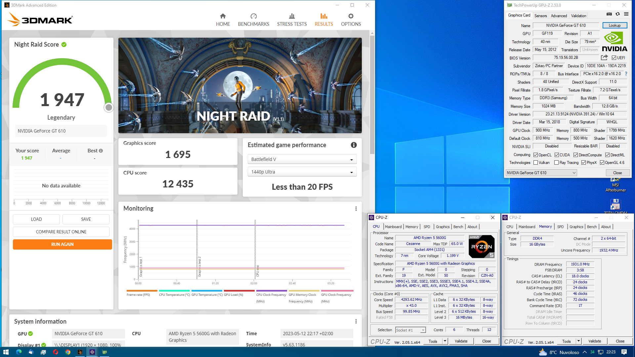The width and height of the screenshot is (635, 357).
Task: Open the System information three-dot menu
Action: point(356,322)
